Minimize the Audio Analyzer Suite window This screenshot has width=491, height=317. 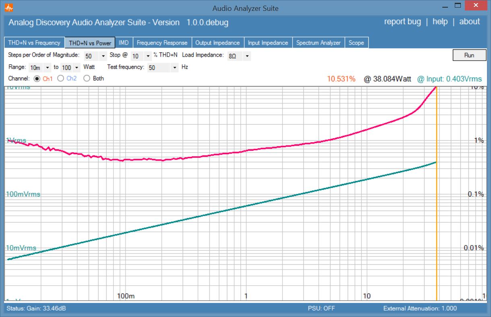[x=445, y=7]
